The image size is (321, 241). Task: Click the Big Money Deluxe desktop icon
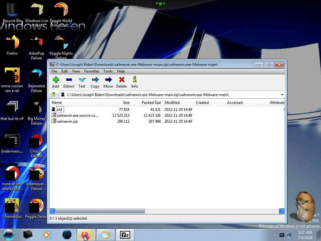(37, 113)
